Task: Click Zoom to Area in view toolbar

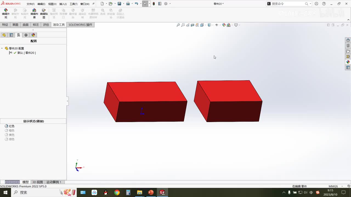Action: [x=183, y=25]
